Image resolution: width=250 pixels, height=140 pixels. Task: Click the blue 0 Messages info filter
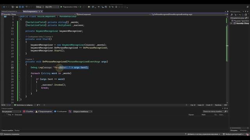pyautogui.click(x=55, y=112)
